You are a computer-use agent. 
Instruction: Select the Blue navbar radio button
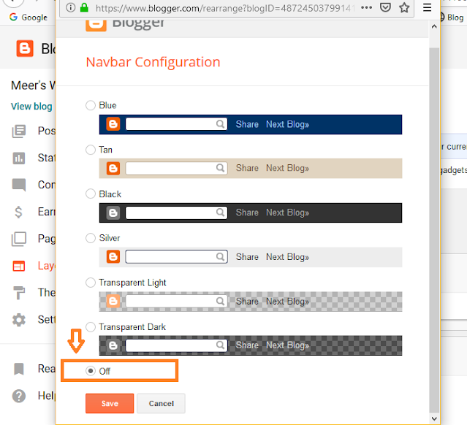point(91,105)
